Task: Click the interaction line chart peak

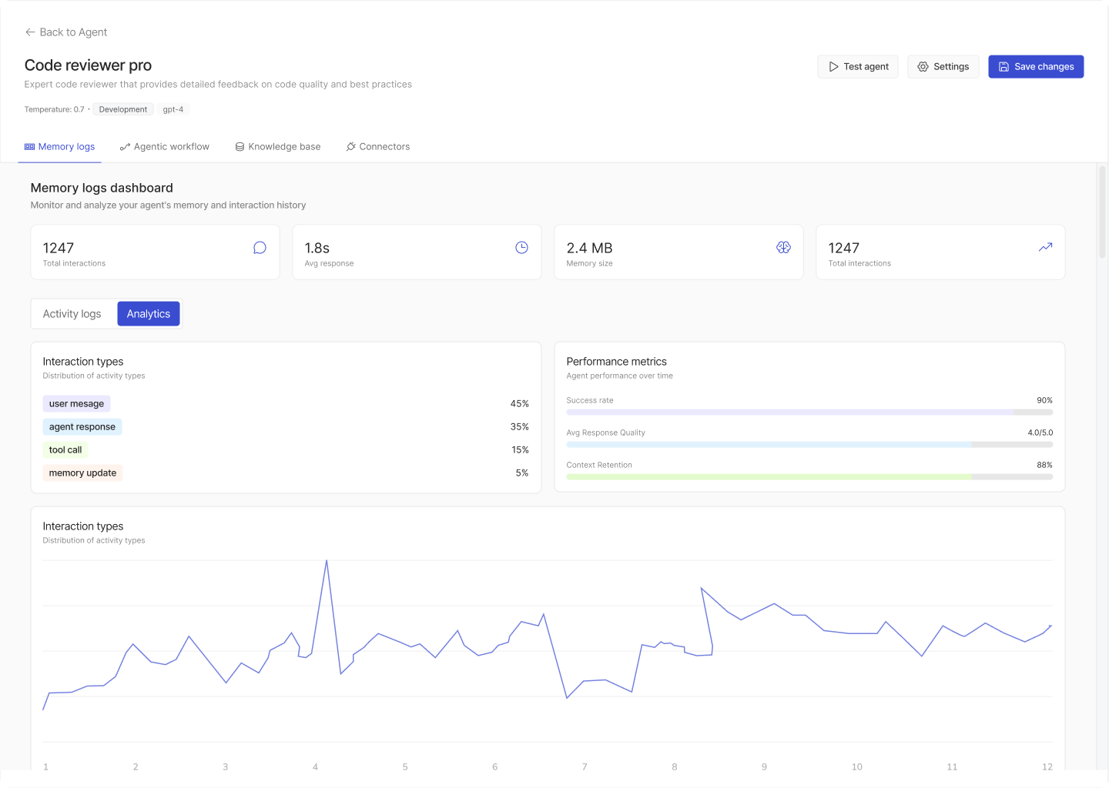Action: pyautogui.click(x=327, y=561)
